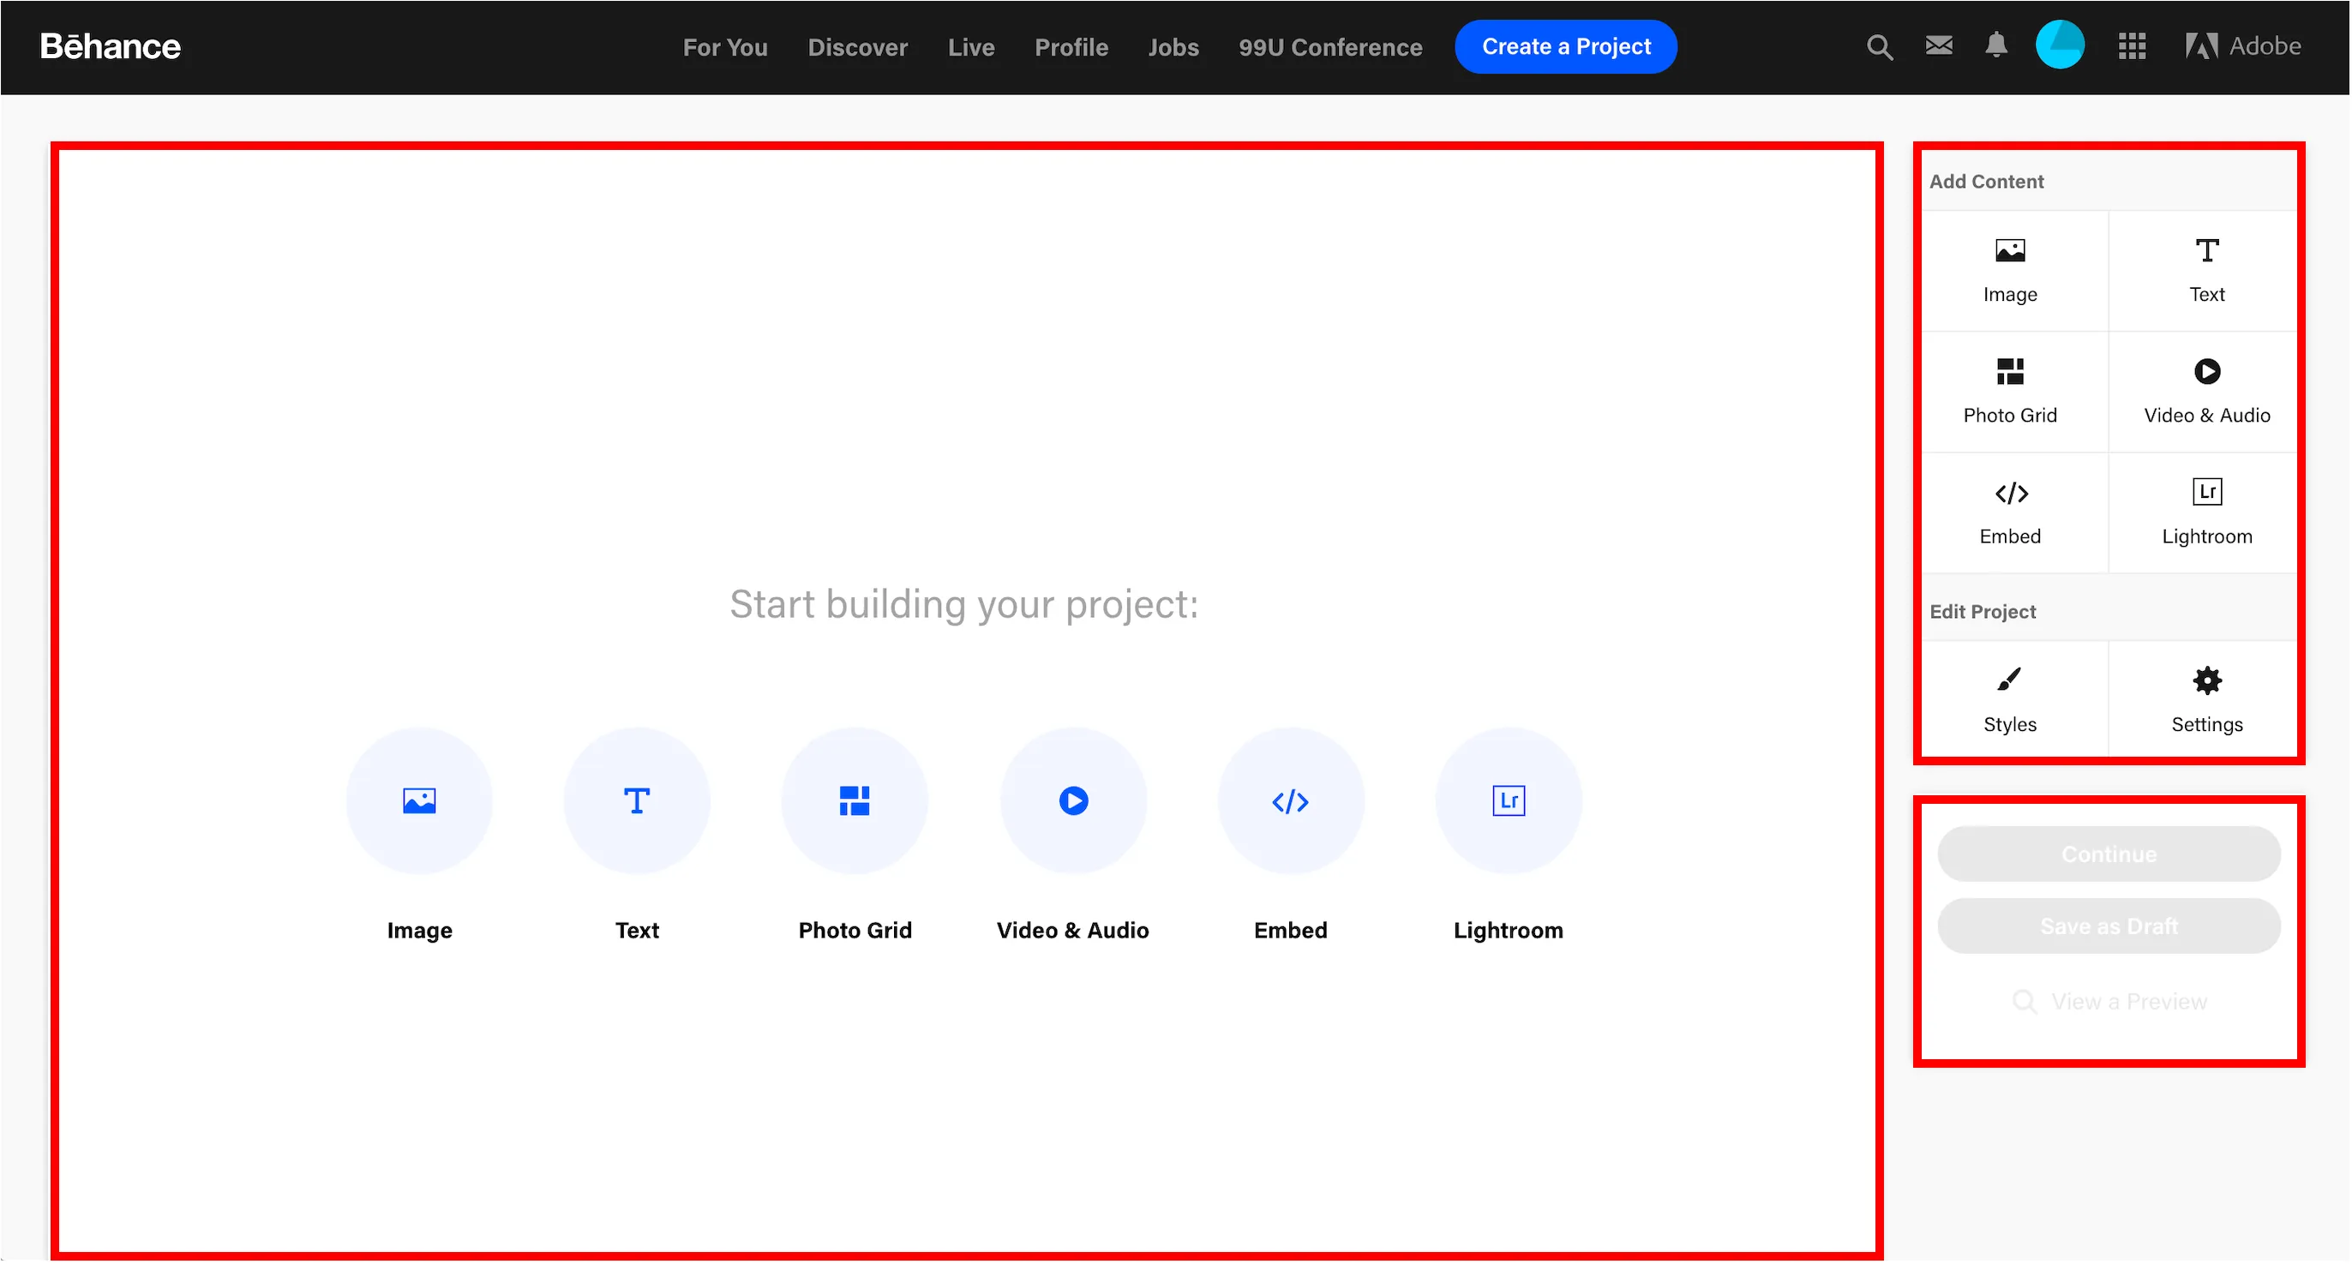Click the Photo Grid icon
Viewport: 2352px width, 1270px height.
click(x=854, y=800)
